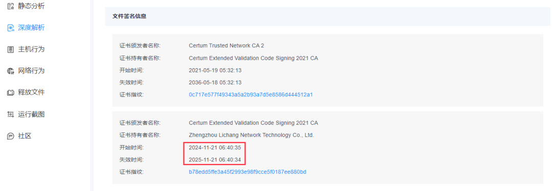The height and width of the screenshot is (191, 552).
Task: Open the 释放文件 folder icon
Action: tap(11, 93)
